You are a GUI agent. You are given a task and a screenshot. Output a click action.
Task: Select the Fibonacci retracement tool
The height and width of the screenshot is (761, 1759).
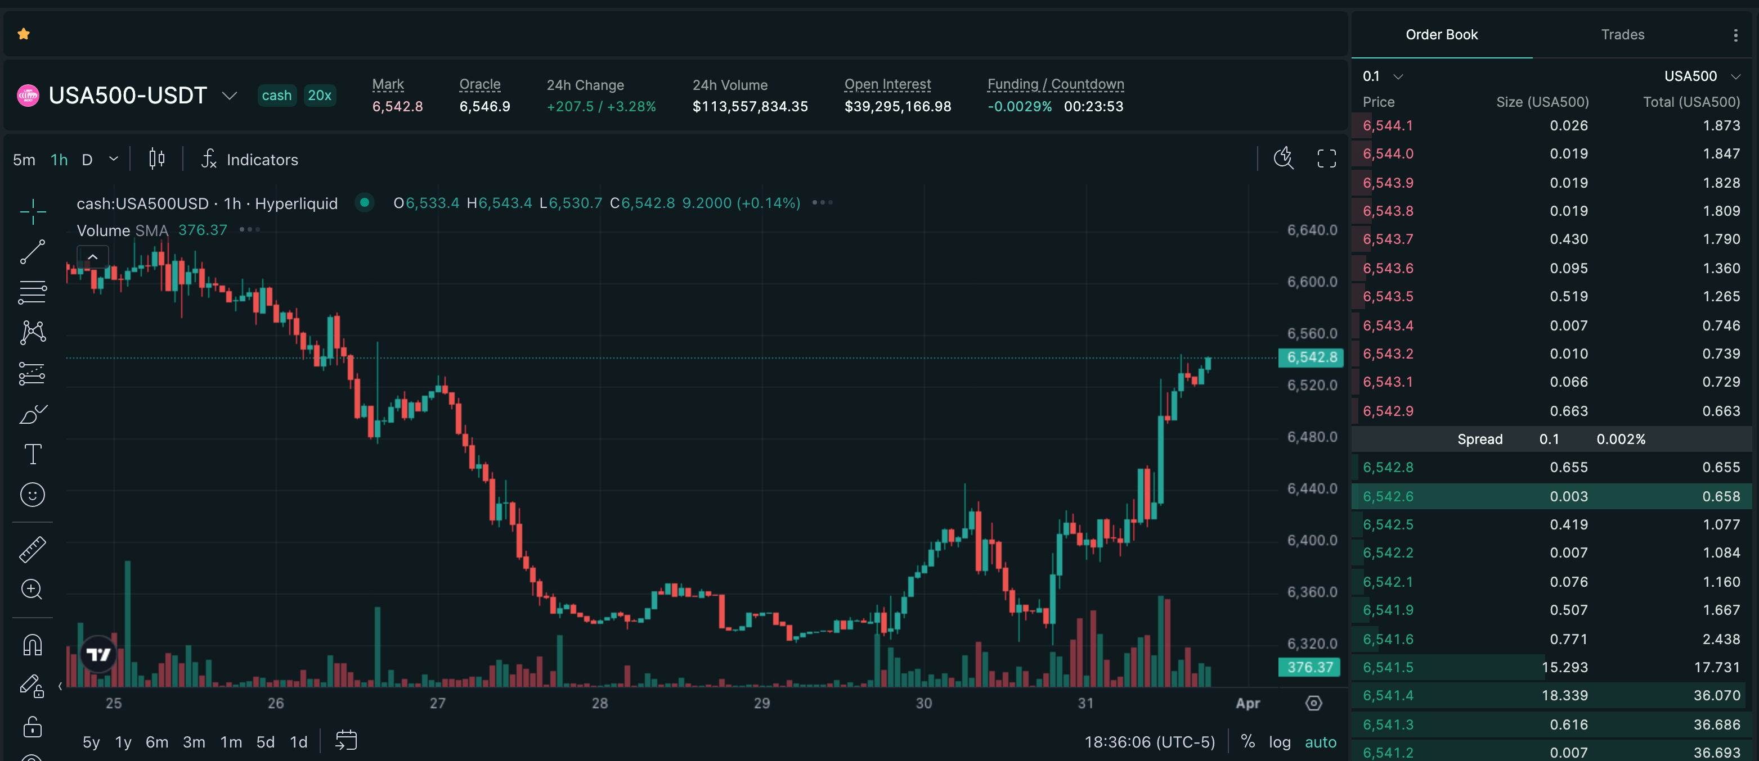click(32, 292)
